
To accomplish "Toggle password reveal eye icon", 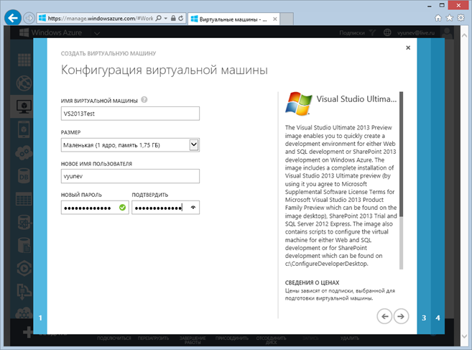I will (193, 208).
